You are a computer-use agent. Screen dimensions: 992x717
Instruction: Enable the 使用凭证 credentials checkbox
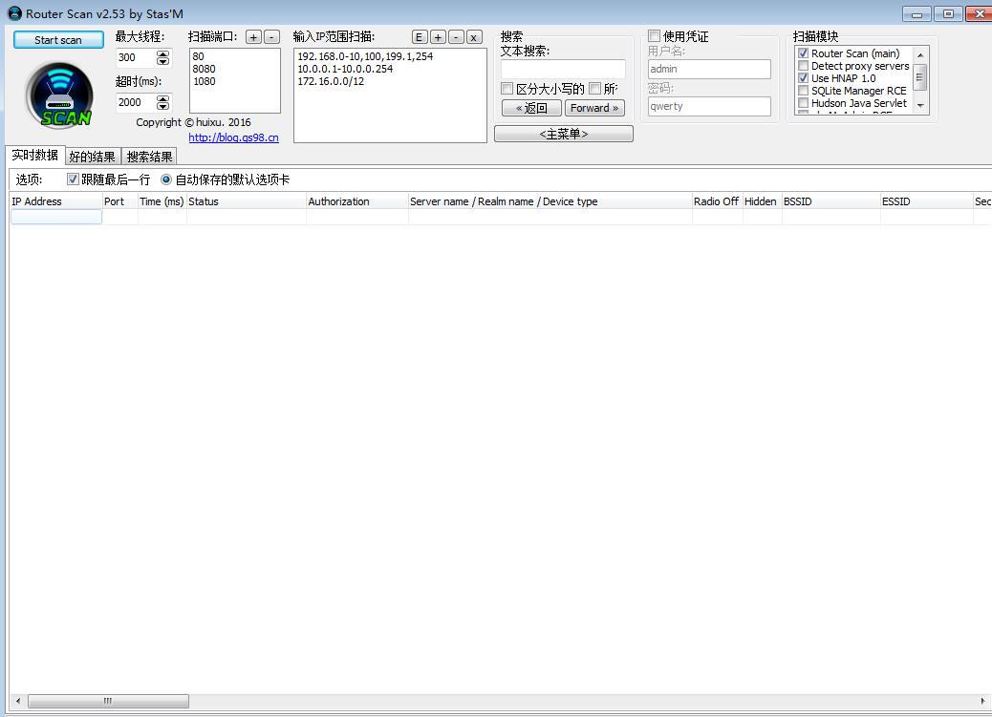[654, 36]
